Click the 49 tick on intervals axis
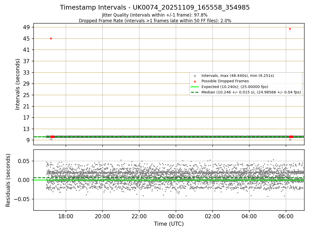The width and height of the screenshot is (310, 233). tap(27, 27)
